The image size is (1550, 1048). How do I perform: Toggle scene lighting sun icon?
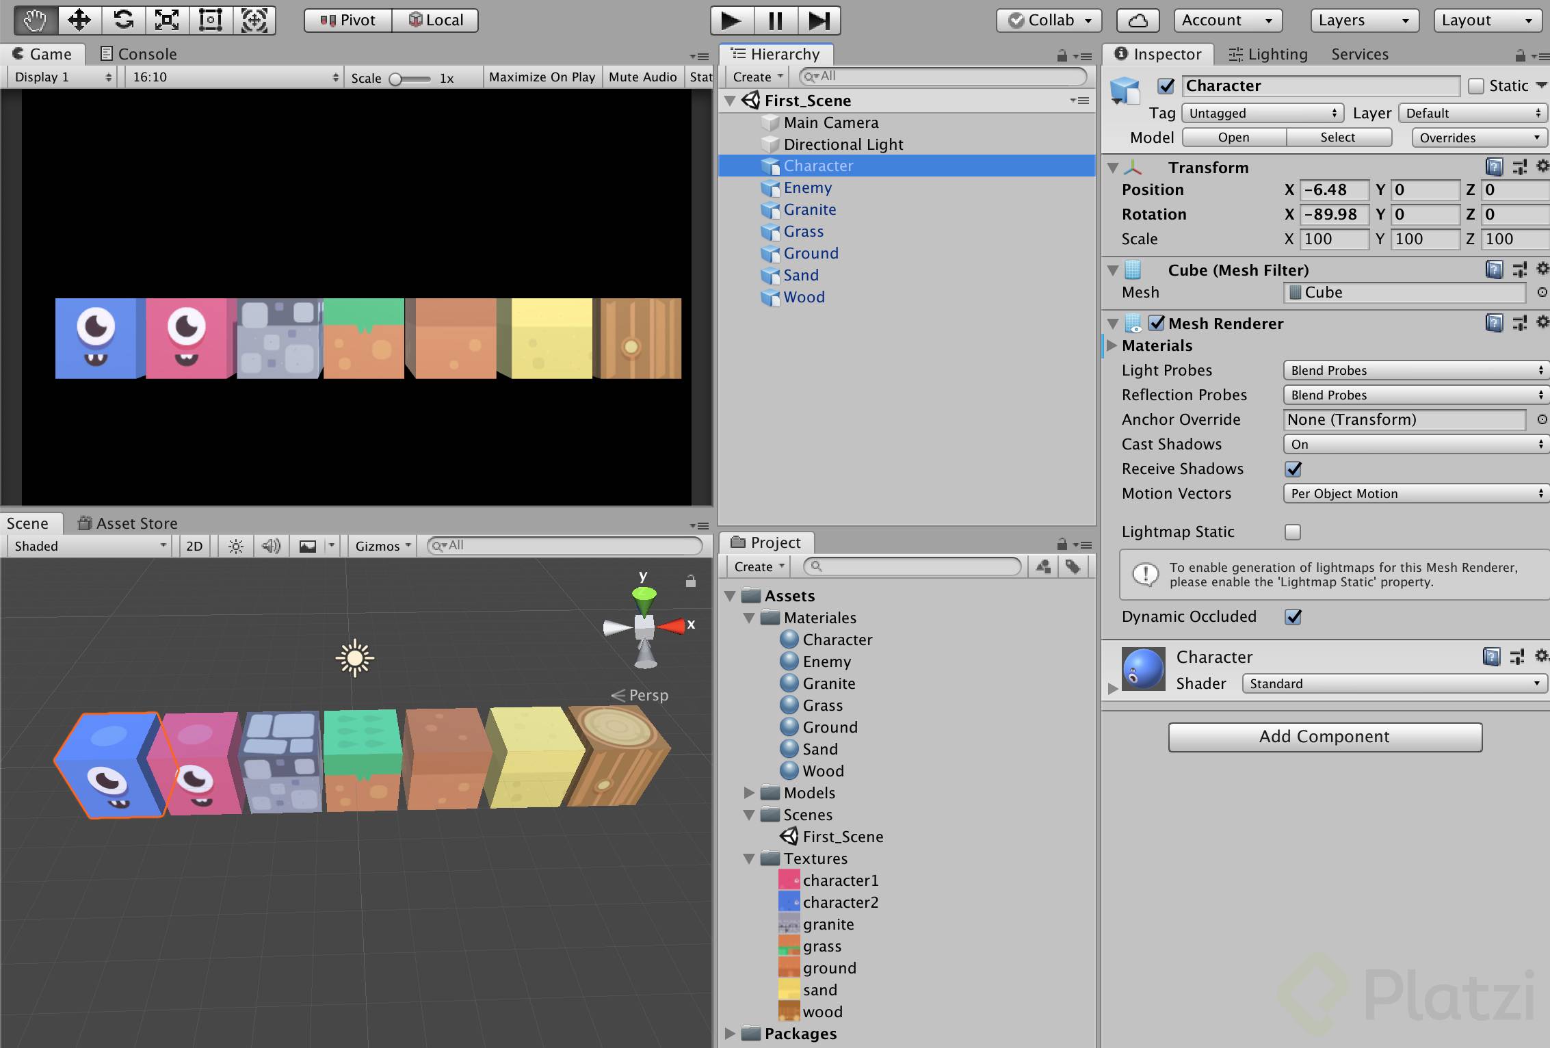(235, 546)
